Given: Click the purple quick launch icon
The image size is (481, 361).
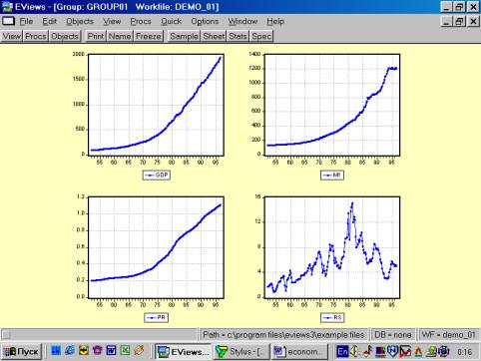Looking at the screenshot, I should [x=97, y=350].
